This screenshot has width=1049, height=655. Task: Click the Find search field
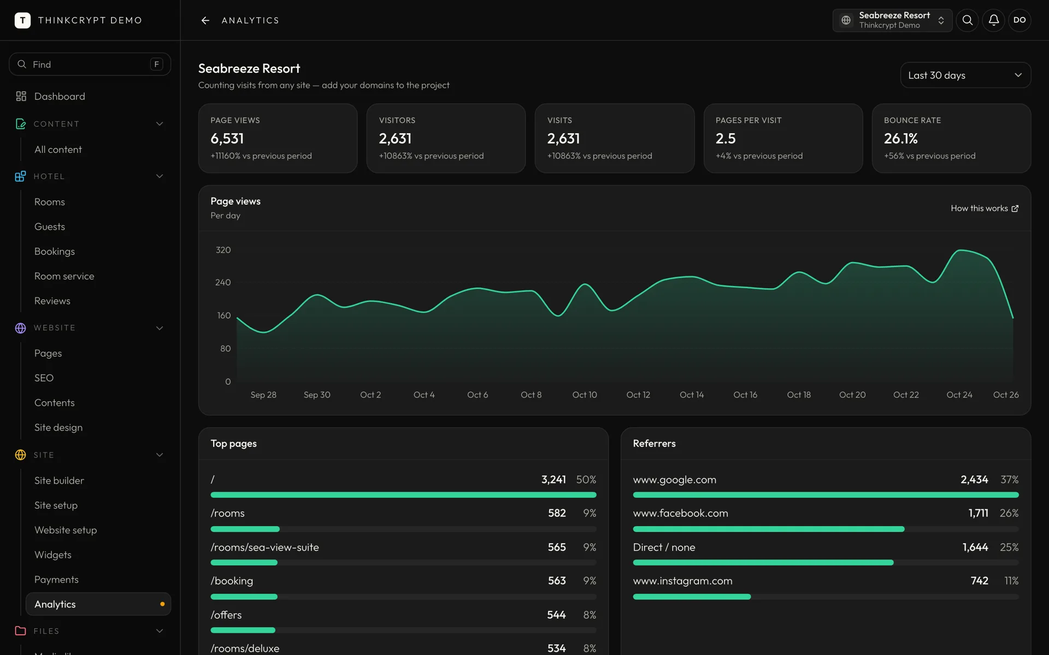(x=90, y=64)
